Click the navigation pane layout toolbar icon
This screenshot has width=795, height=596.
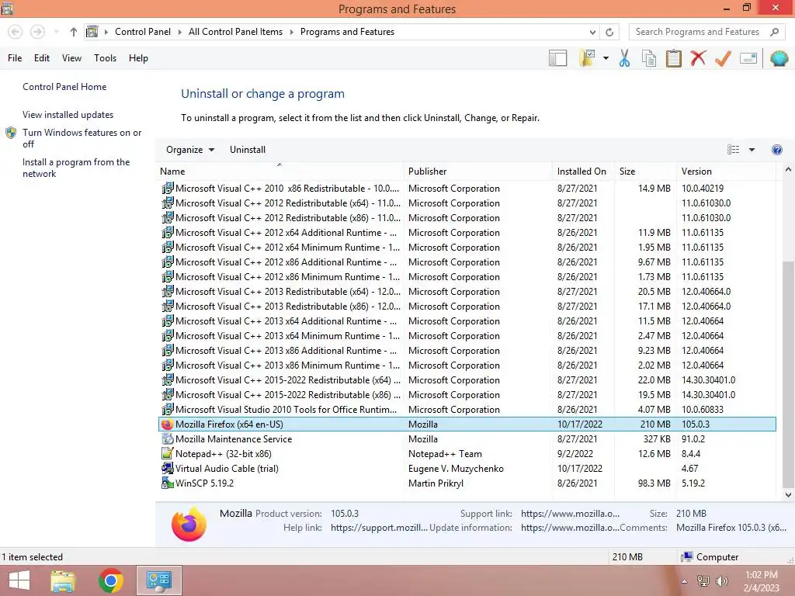[557, 58]
